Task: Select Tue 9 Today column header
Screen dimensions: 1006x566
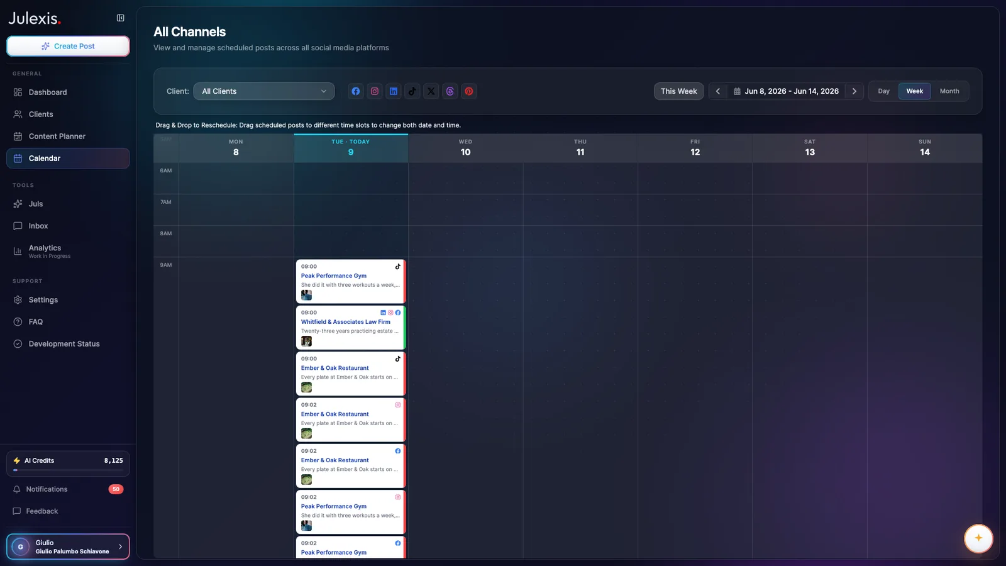Action: click(351, 148)
